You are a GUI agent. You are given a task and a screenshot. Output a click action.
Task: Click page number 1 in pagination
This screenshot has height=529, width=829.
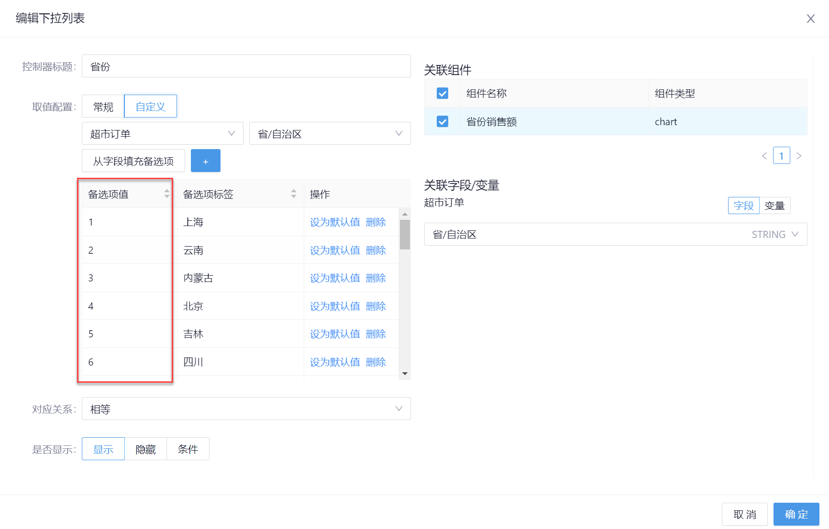[x=781, y=156]
